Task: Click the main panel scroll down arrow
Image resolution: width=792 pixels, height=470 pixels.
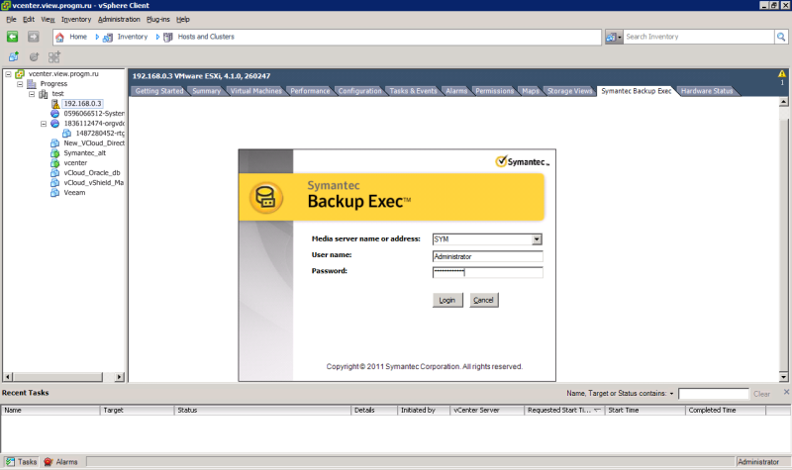Action: pos(783,377)
